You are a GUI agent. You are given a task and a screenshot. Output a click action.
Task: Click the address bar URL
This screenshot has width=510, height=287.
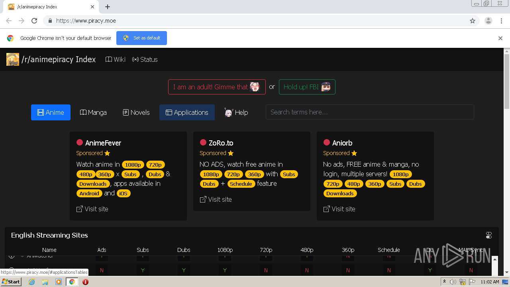pos(86,21)
